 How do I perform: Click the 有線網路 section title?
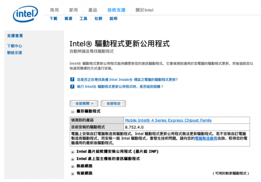click(84, 173)
